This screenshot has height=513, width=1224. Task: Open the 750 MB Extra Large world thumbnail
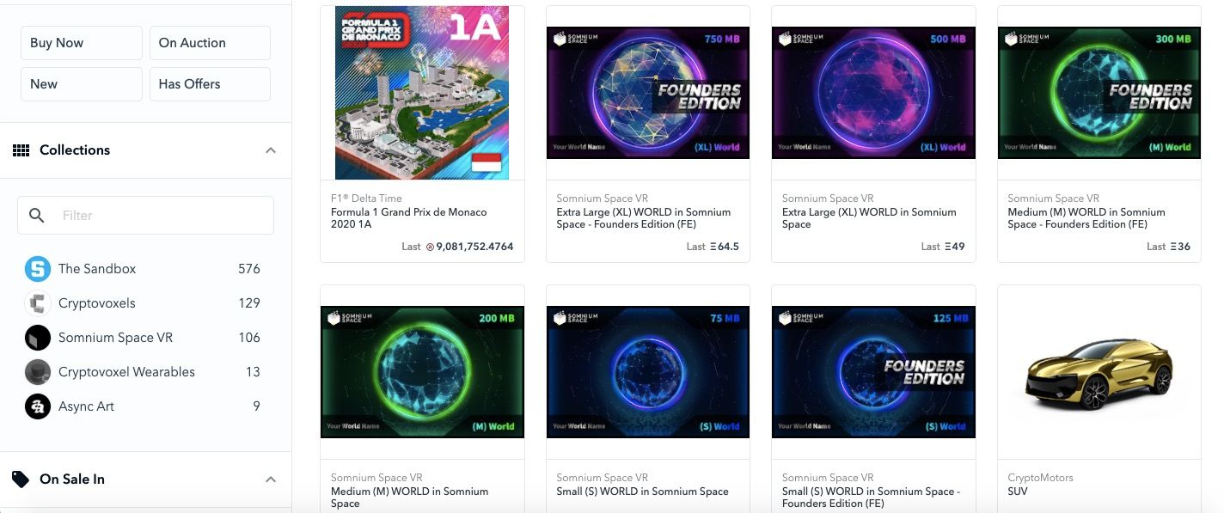[x=648, y=93]
